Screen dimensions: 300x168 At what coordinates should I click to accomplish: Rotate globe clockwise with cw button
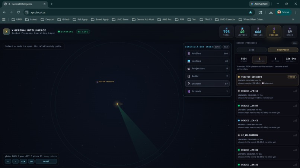(x=31, y=161)
